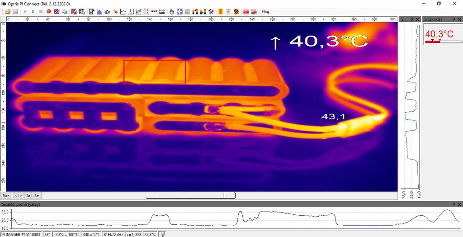Click the Open file folder icon
This screenshot has width=463, height=237.
(8, 11)
